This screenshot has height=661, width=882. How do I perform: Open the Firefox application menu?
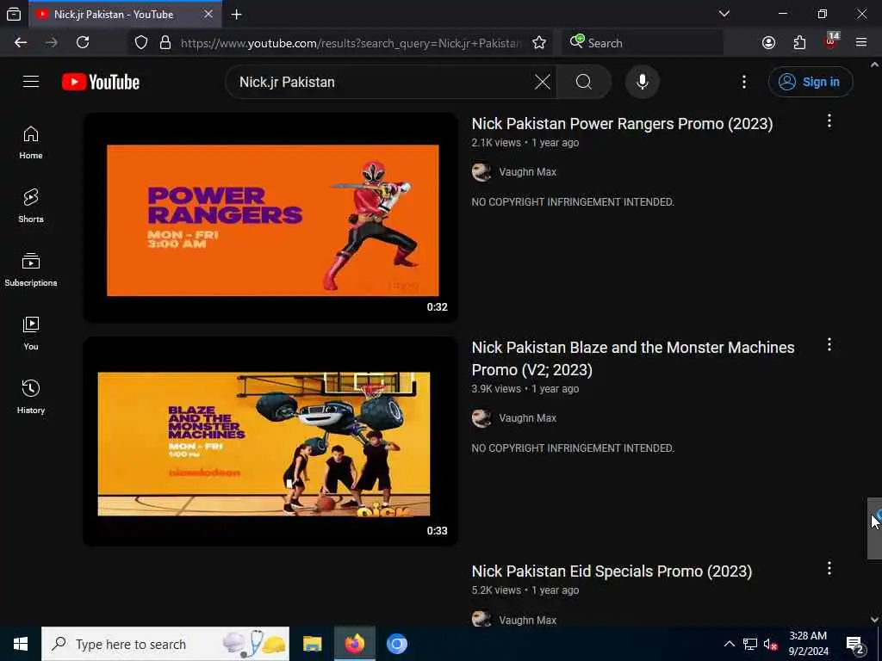click(x=861, y=43)
